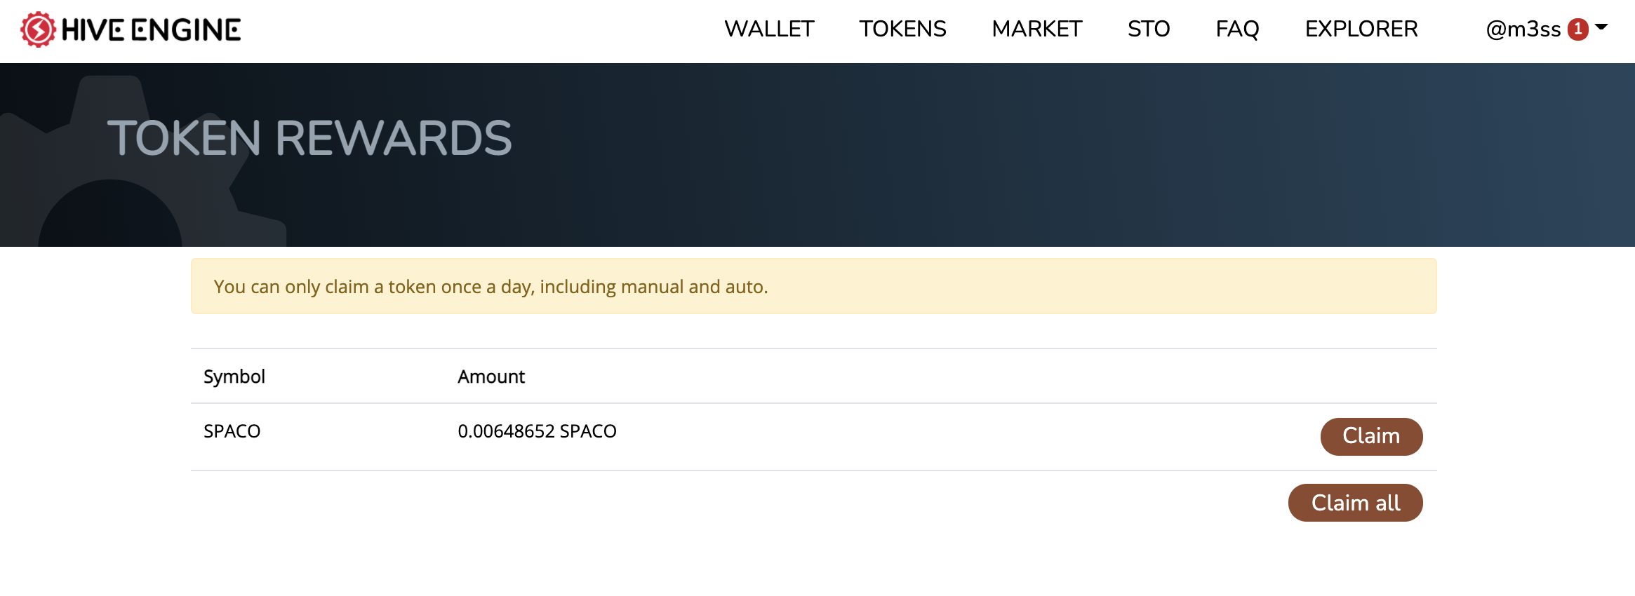The image size is (1635, 596).
Task: Click the red notification badge showing 1
Action: (1578, 29)
